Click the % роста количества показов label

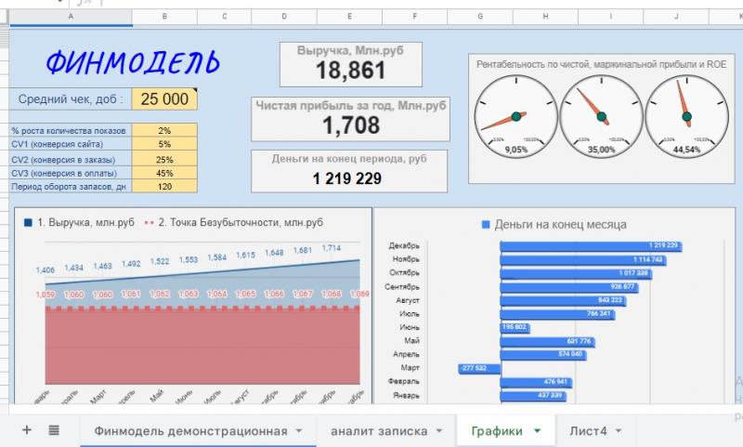click(x=69, y=131)
